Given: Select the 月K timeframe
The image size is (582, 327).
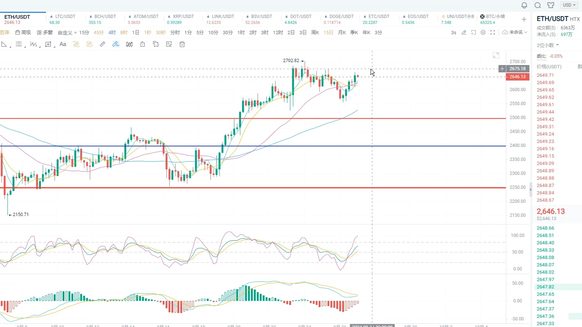Looking at the screenshot, I should click(x=342, y=33).
